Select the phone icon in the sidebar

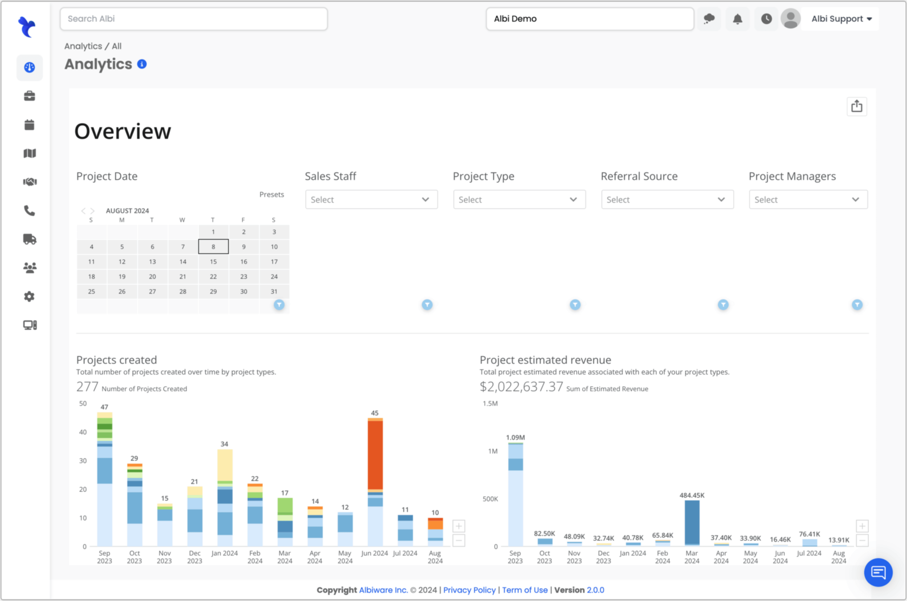tap(29, 210)
